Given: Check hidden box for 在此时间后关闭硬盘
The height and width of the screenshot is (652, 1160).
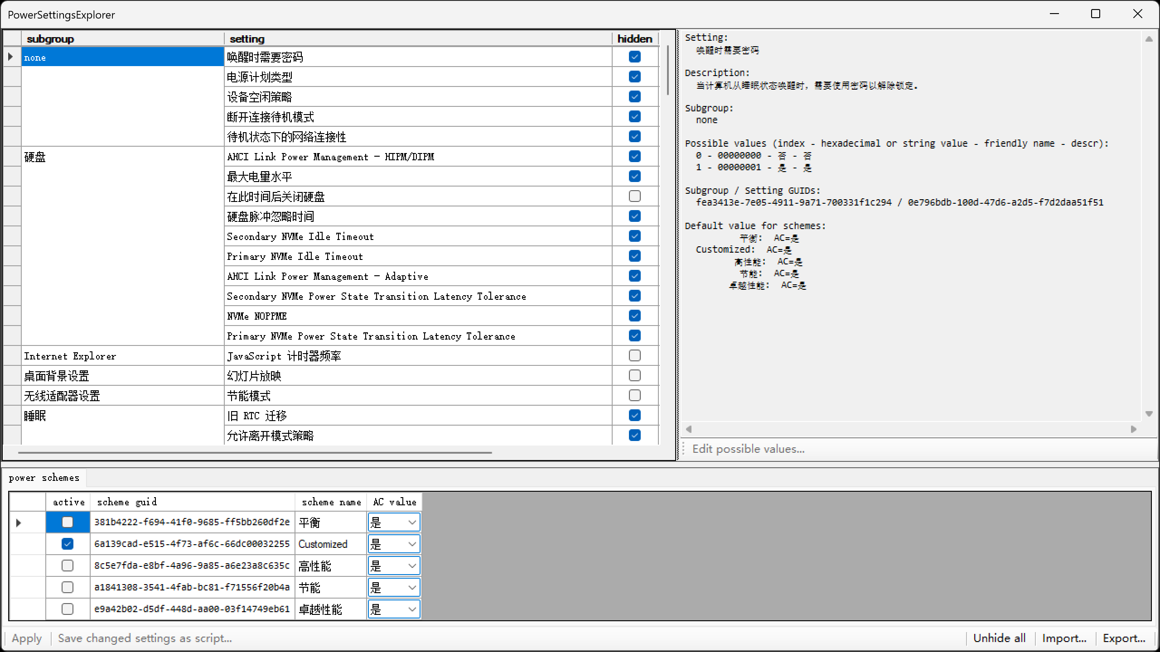Looking at the screenshot, I should tap(635, 196).
